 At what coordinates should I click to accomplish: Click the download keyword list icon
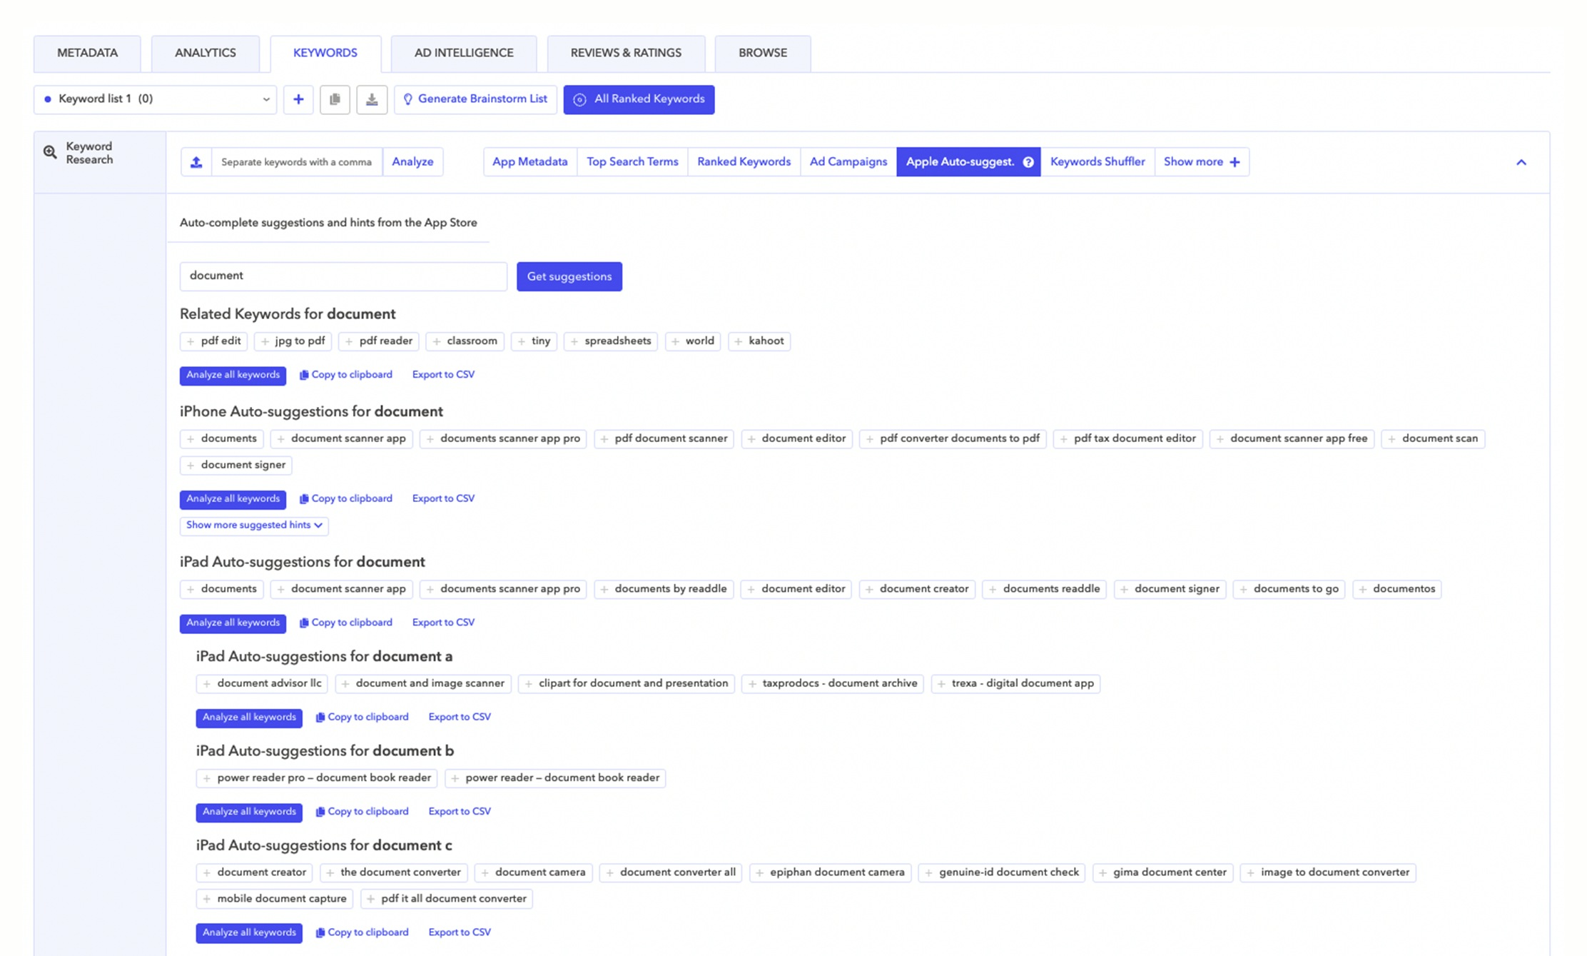(x=372, y=99)
